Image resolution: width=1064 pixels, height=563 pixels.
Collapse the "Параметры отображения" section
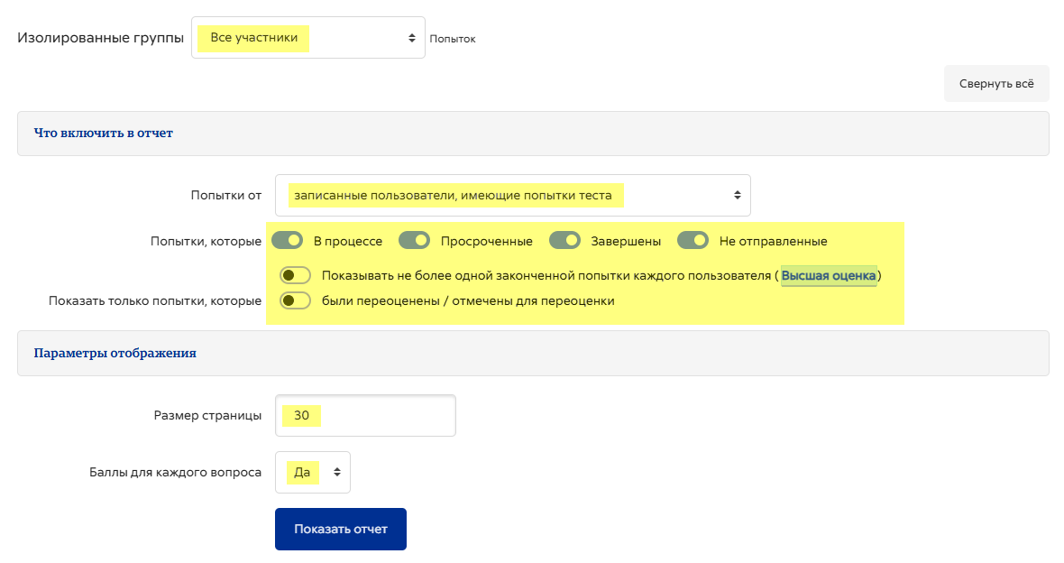point(115,353)
